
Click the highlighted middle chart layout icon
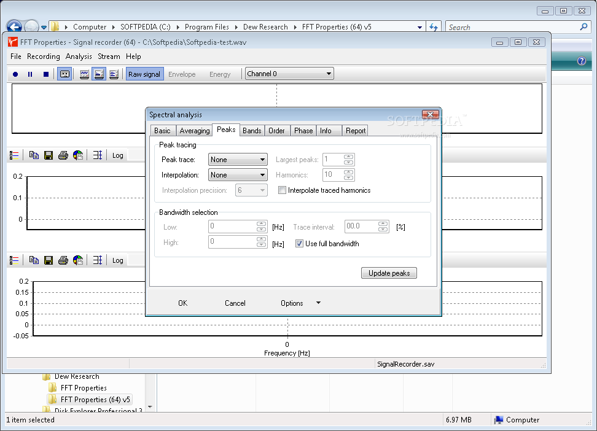[x=99, y=74]
